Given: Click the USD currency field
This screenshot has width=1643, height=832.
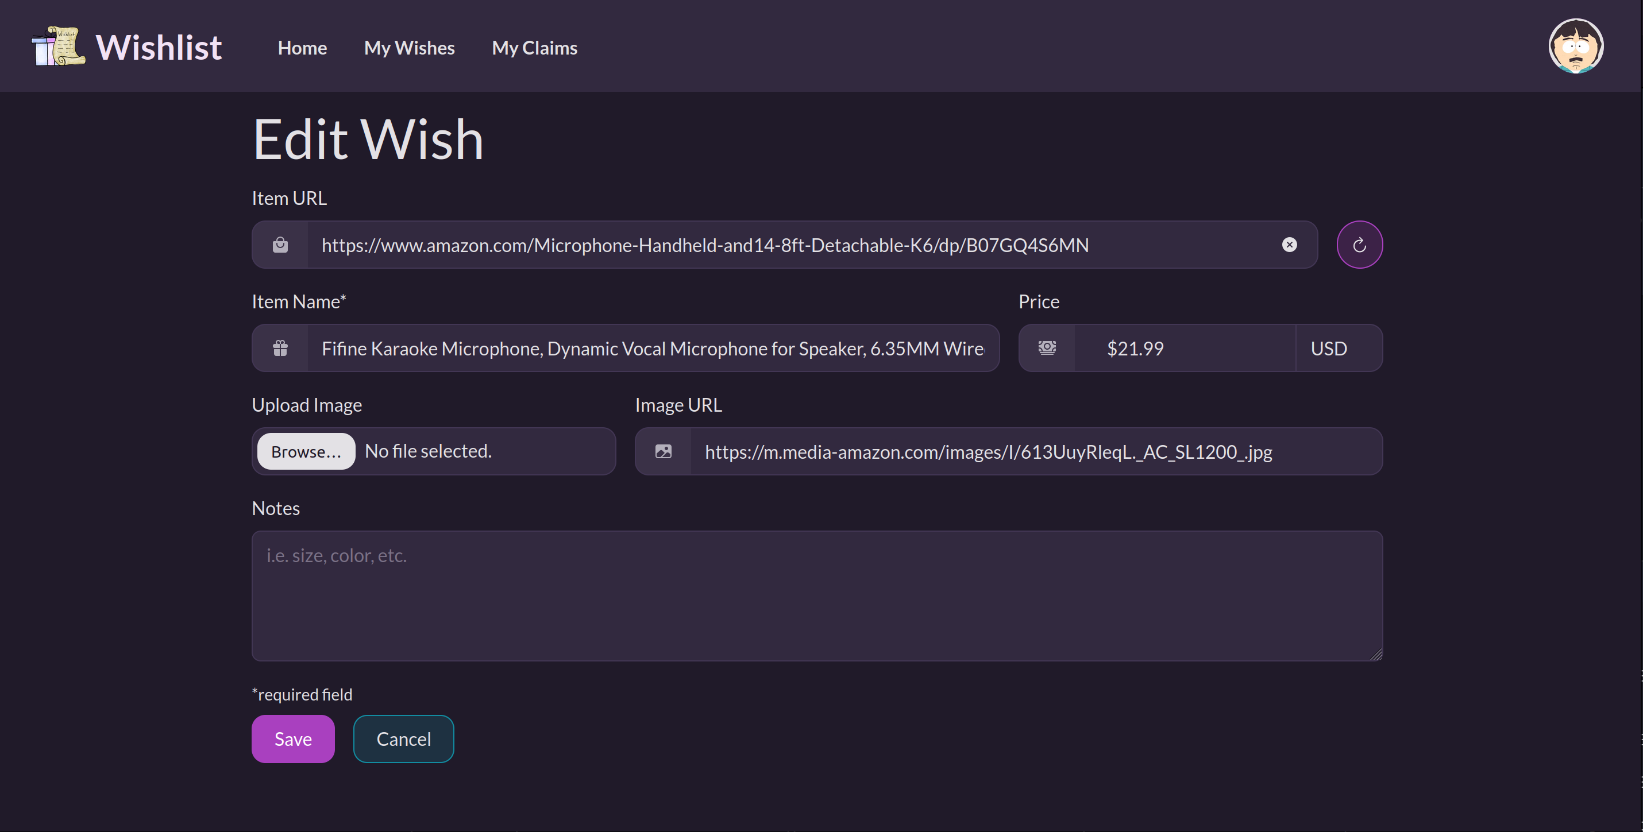Looking at the screenshot, I should point(1338,348).
